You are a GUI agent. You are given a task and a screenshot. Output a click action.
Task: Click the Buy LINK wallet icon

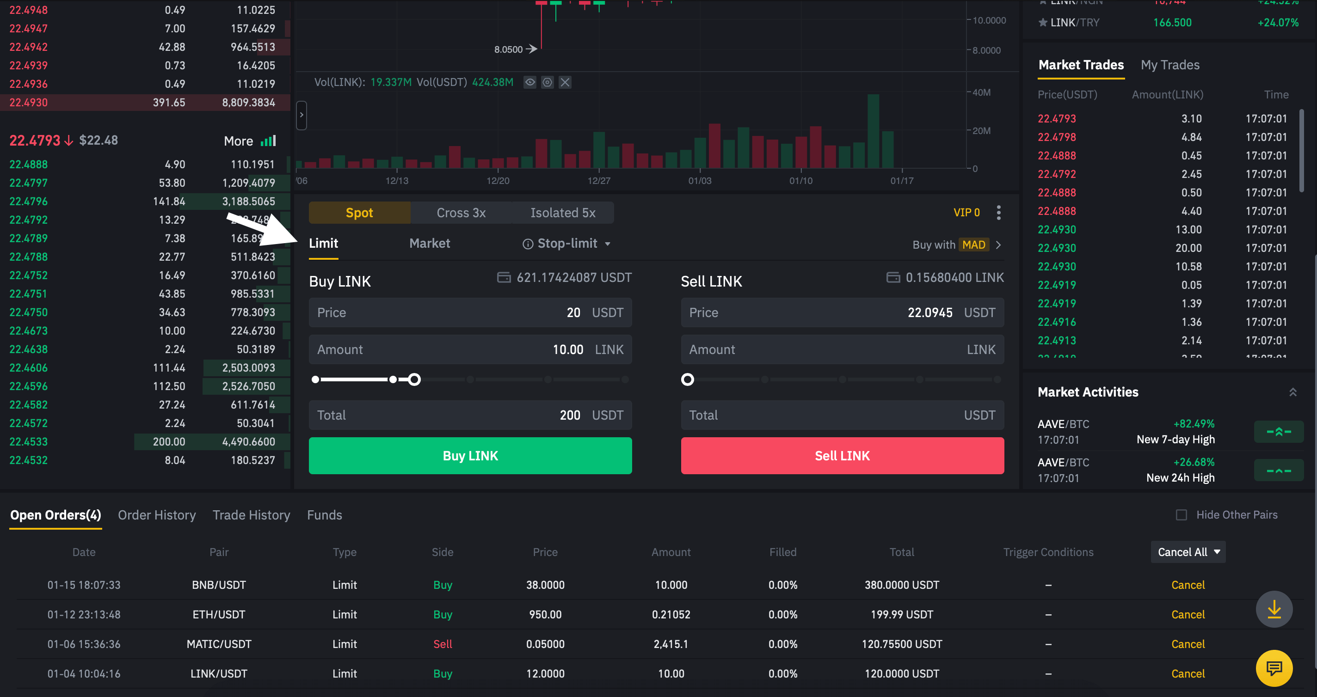[504, 277]
